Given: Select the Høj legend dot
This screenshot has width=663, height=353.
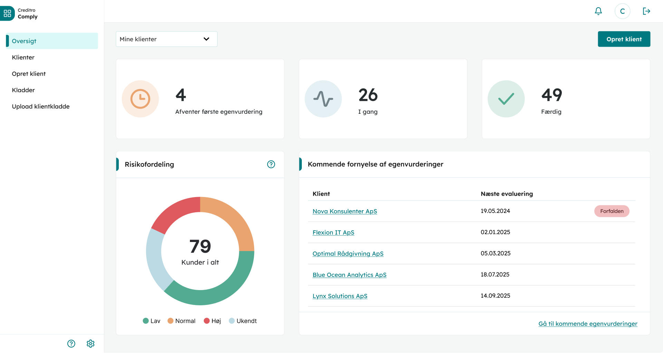Looking at the screenshot, I should [x=207, y=321].
